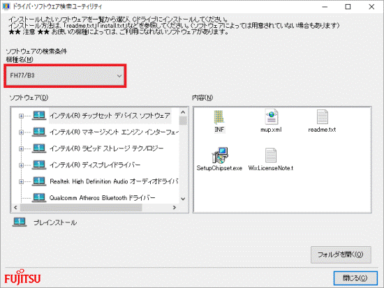Click the mup.xml file name label
Viewport: 384px width, 288px height.
click(x=271, y=130)
